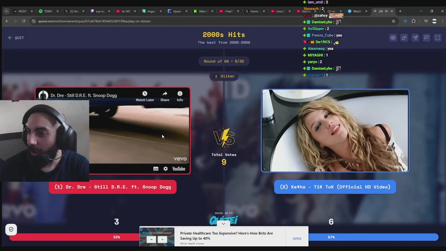
Task: Click OPEN on the healthcare ad
Action: (x=297, y=239)
